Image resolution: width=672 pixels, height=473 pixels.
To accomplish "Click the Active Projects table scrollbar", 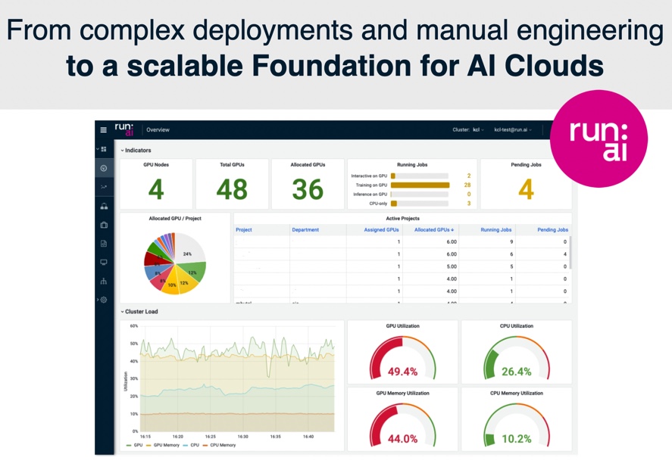I will pyautogui.click(x=570, y=253).
